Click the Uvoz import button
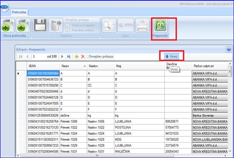 172,56
